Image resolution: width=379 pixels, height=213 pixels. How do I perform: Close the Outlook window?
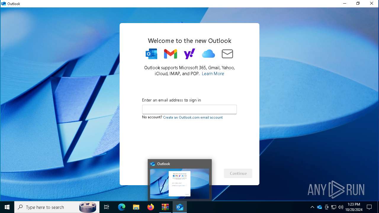[x=372, y=4]
